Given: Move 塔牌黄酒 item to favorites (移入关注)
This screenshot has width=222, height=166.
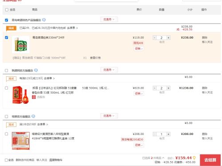Looking at the screenshot, I should pyautogui.click(x=207, y=138).
